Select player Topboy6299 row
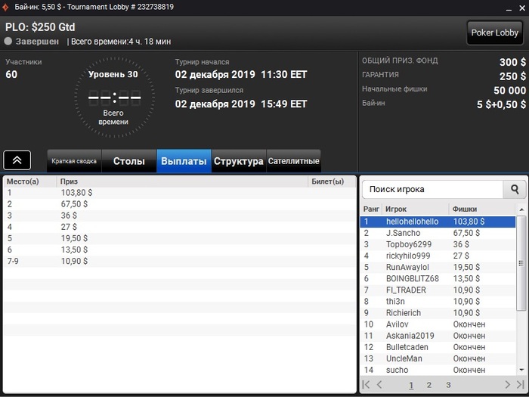Screen dimensions: 529x397 (438, 244)
